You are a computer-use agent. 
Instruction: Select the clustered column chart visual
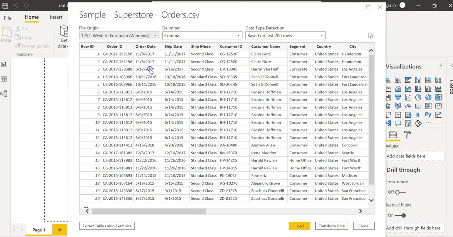(418, 80)
